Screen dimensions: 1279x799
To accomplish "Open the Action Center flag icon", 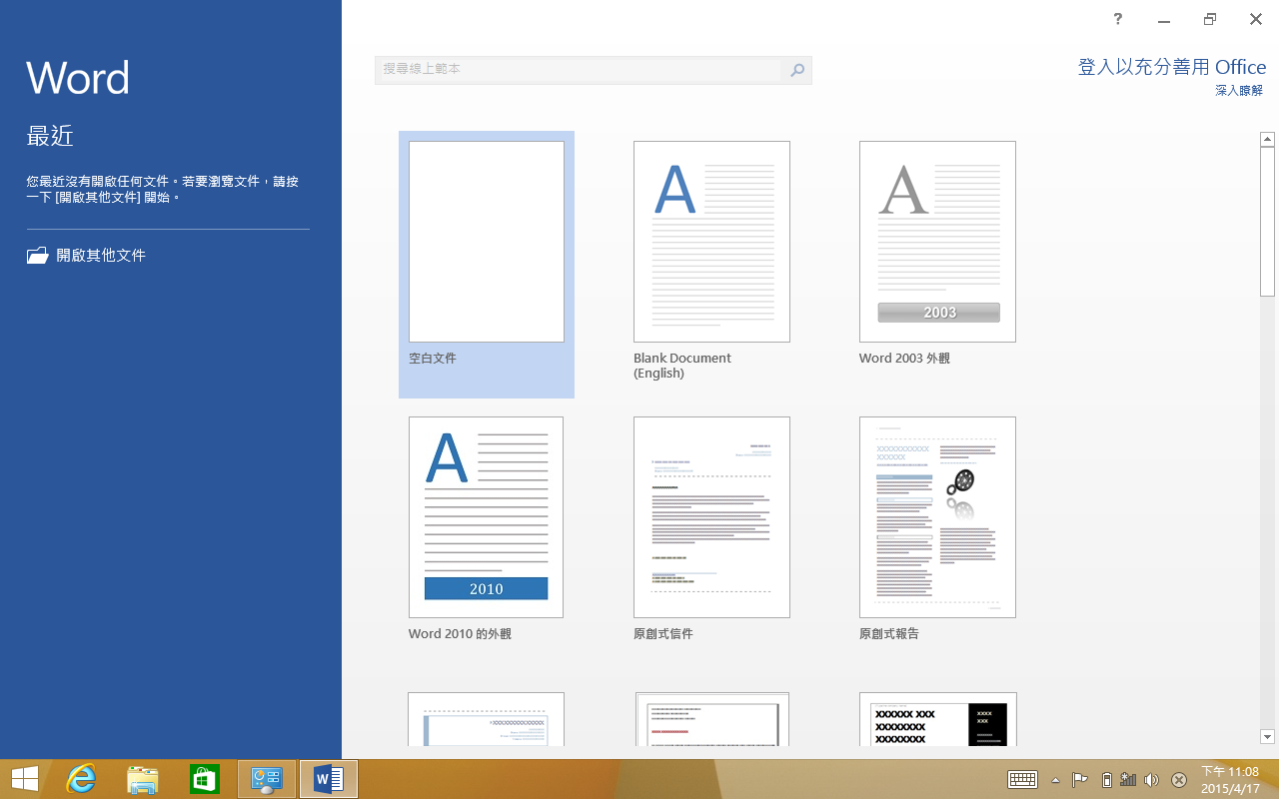I will coord(1080,780).
